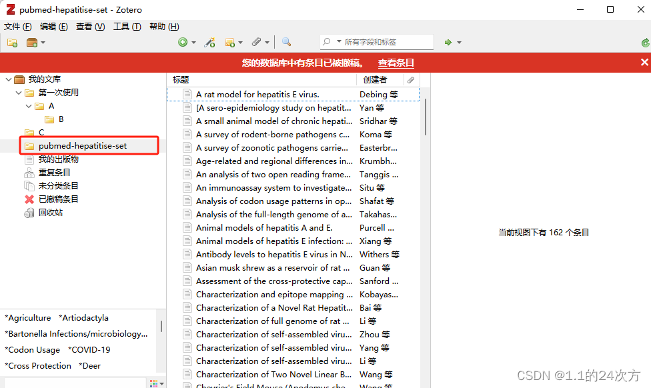Select 'Asian musk shrew as a reservoir of rat...'
Screen dimensions: 651x388
point(293,267)
